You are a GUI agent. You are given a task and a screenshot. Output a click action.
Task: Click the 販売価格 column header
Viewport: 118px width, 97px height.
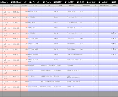[x=24, y=5]
